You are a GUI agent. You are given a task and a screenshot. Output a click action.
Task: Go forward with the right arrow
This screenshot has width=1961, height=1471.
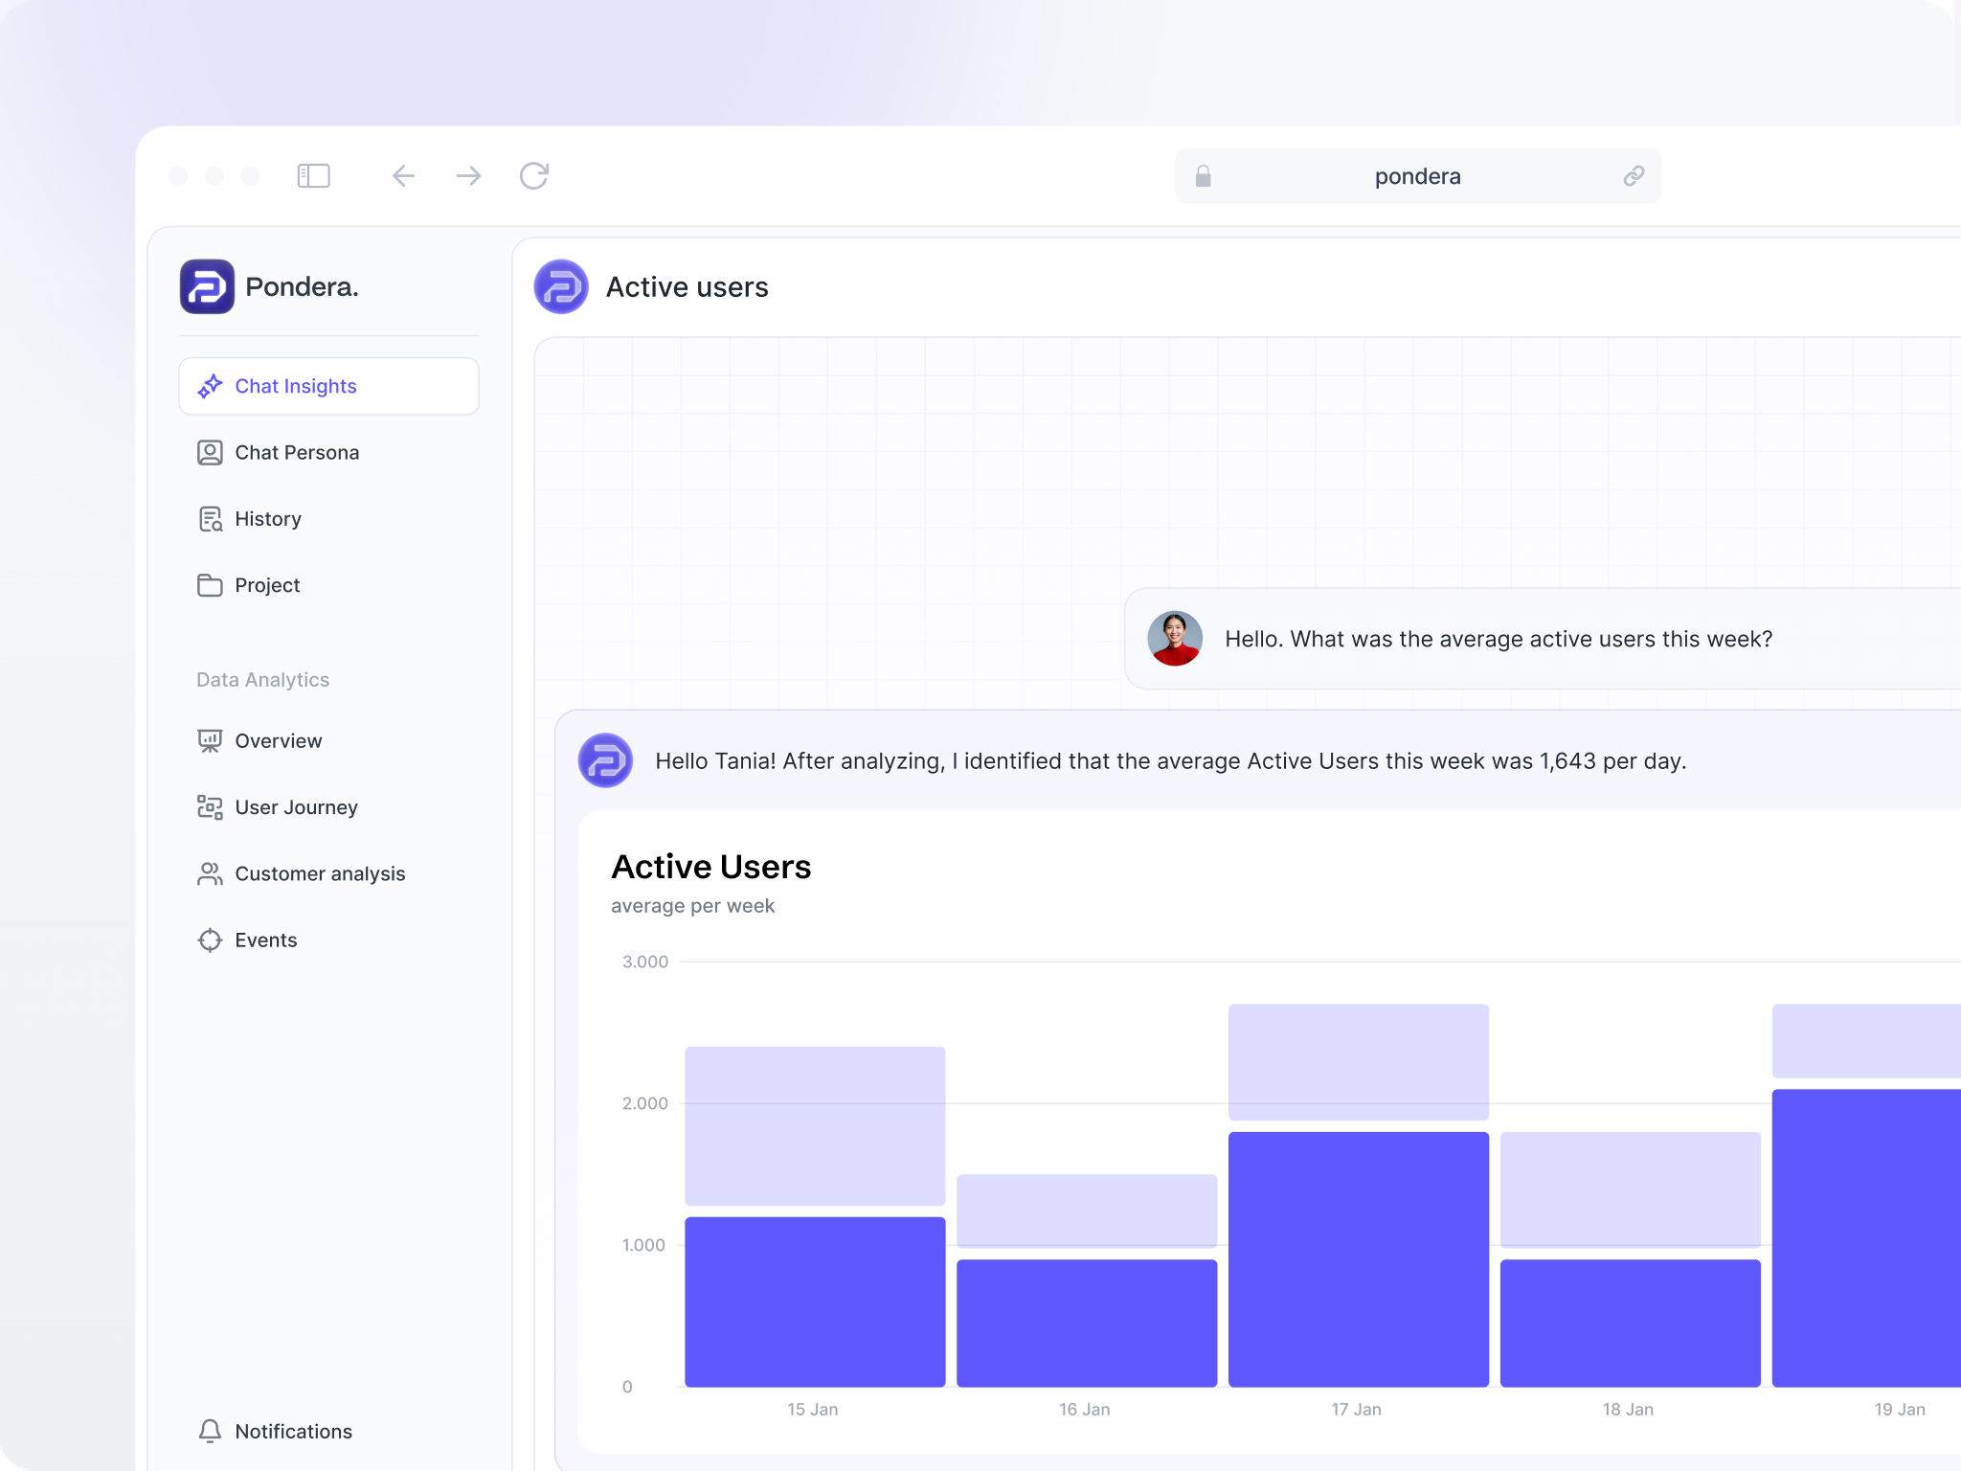(468, 176)
